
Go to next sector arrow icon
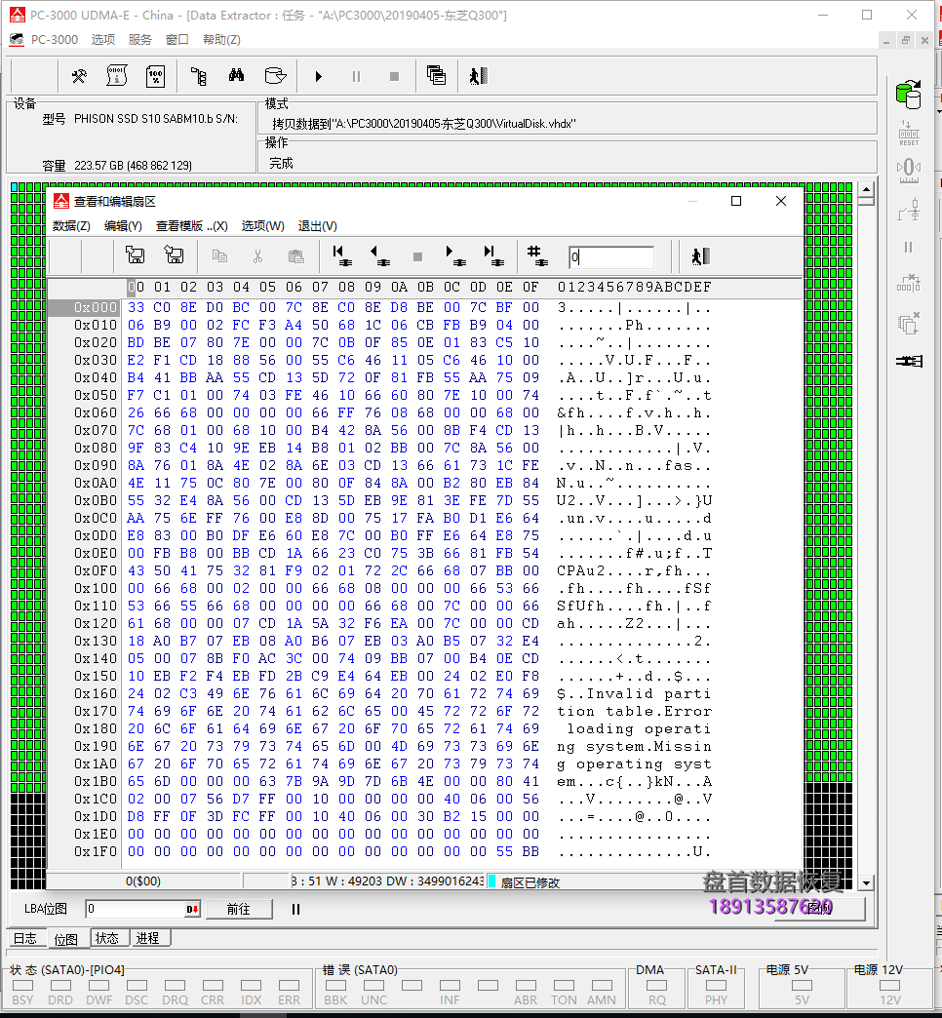[455, 255]
